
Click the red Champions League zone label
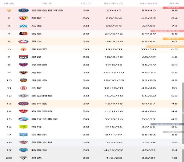(173, 8)
